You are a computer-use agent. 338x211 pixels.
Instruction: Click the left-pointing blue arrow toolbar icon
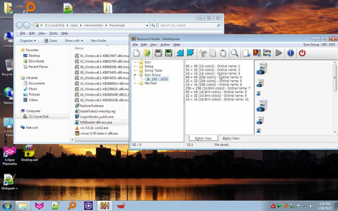(x=180, y=53)
